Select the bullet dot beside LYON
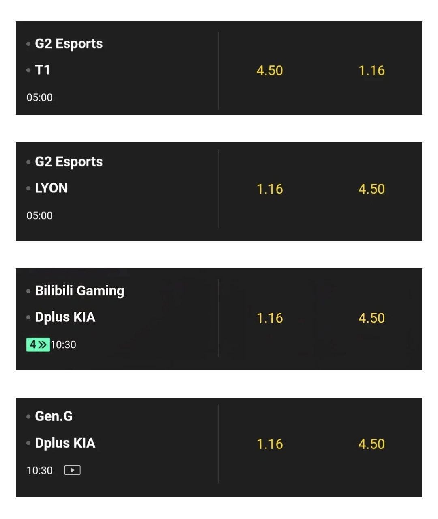 click(28, 188)
